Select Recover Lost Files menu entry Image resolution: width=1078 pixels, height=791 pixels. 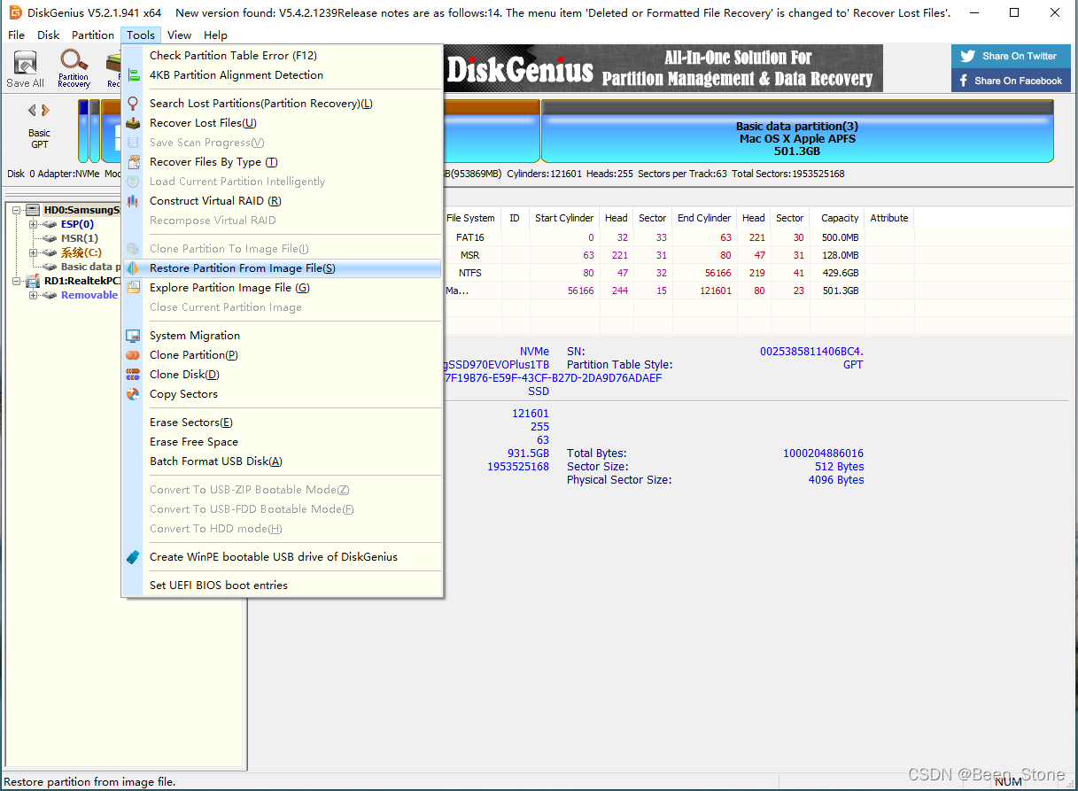click(x=282, y=123)
